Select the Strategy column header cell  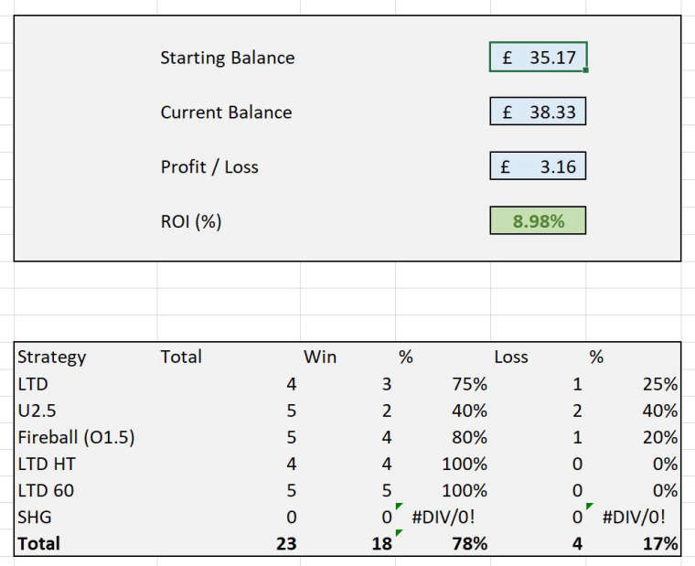52,357
